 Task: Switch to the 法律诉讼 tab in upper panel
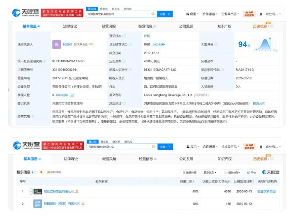pos(70,26)
